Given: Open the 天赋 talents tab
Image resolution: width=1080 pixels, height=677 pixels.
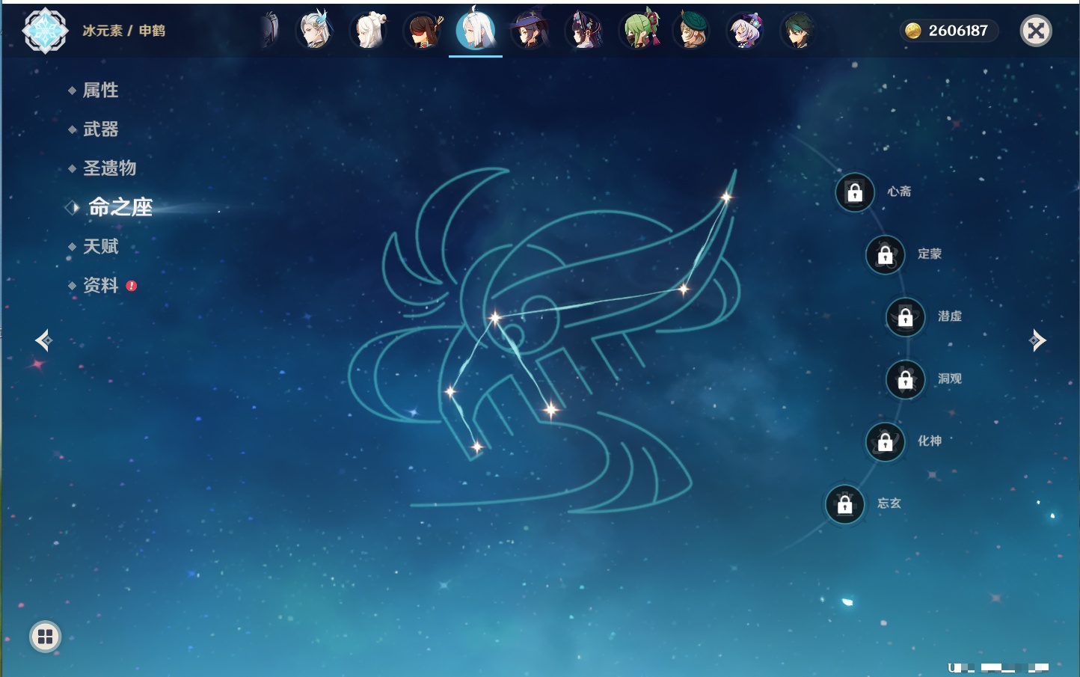Looking at the screenshot, I should [x=100, y=246].
